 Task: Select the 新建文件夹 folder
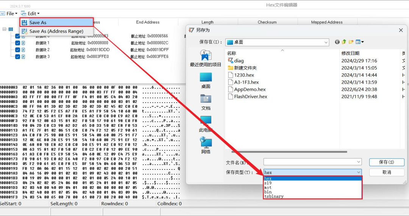242,68
